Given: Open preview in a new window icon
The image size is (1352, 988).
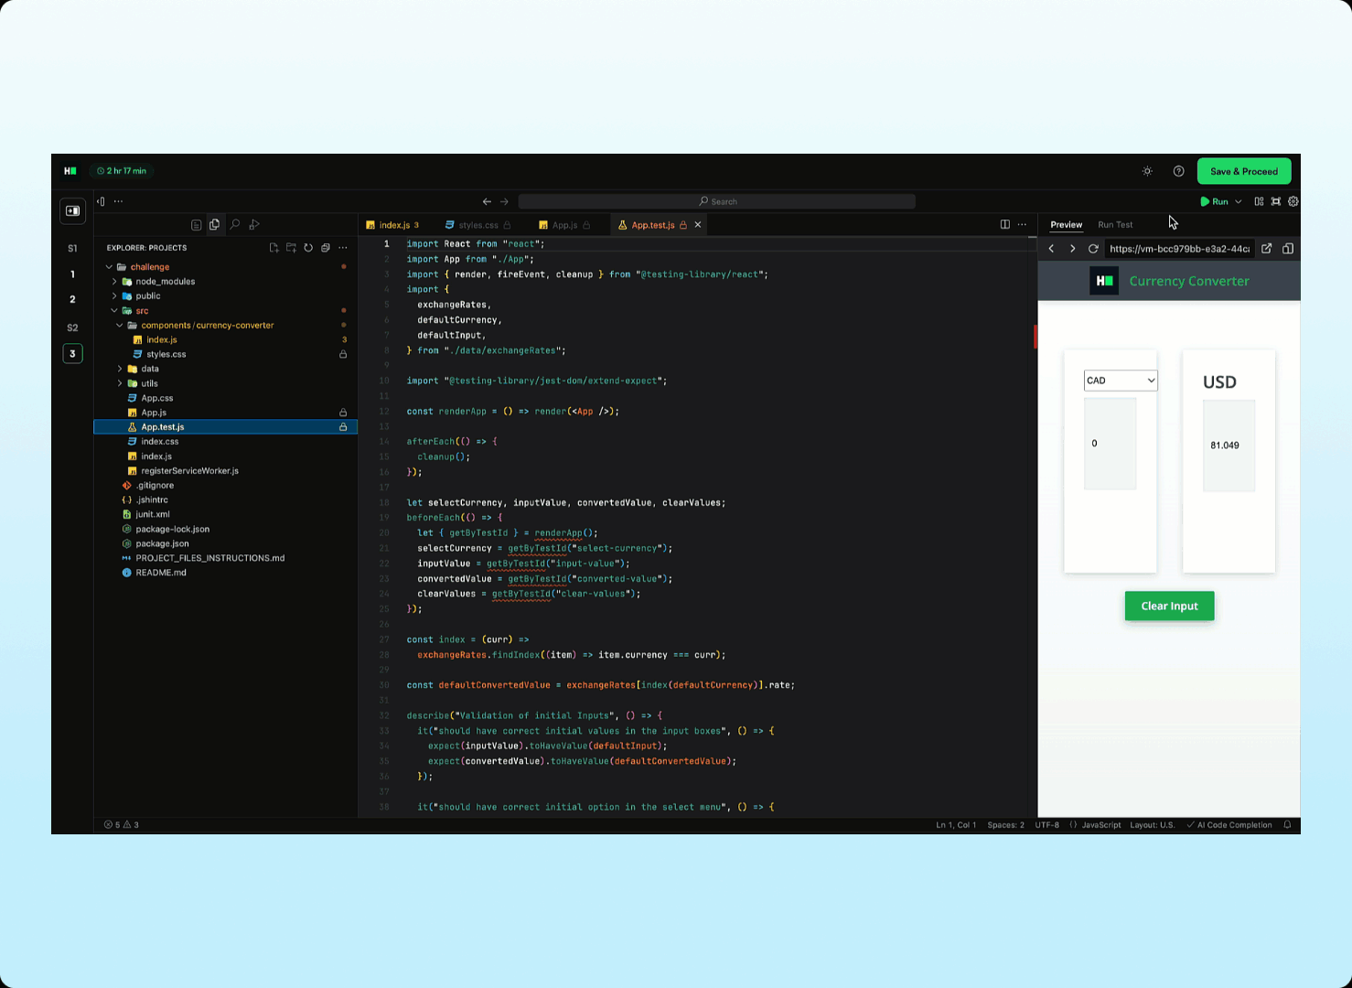Looking at the screenshot, I should [x=1267, y=249].
